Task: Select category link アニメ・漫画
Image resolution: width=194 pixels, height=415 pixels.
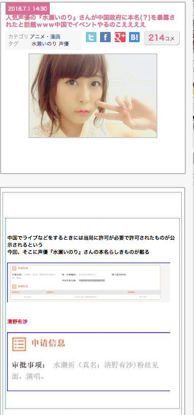Action: (x=45, y=37)
